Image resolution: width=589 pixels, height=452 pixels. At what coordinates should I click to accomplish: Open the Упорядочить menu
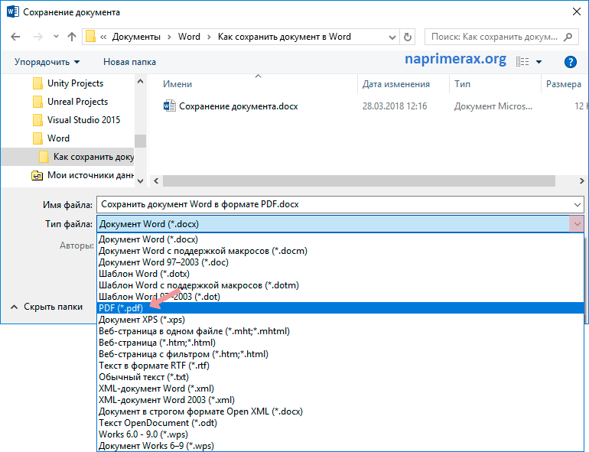tap(47, 62)
